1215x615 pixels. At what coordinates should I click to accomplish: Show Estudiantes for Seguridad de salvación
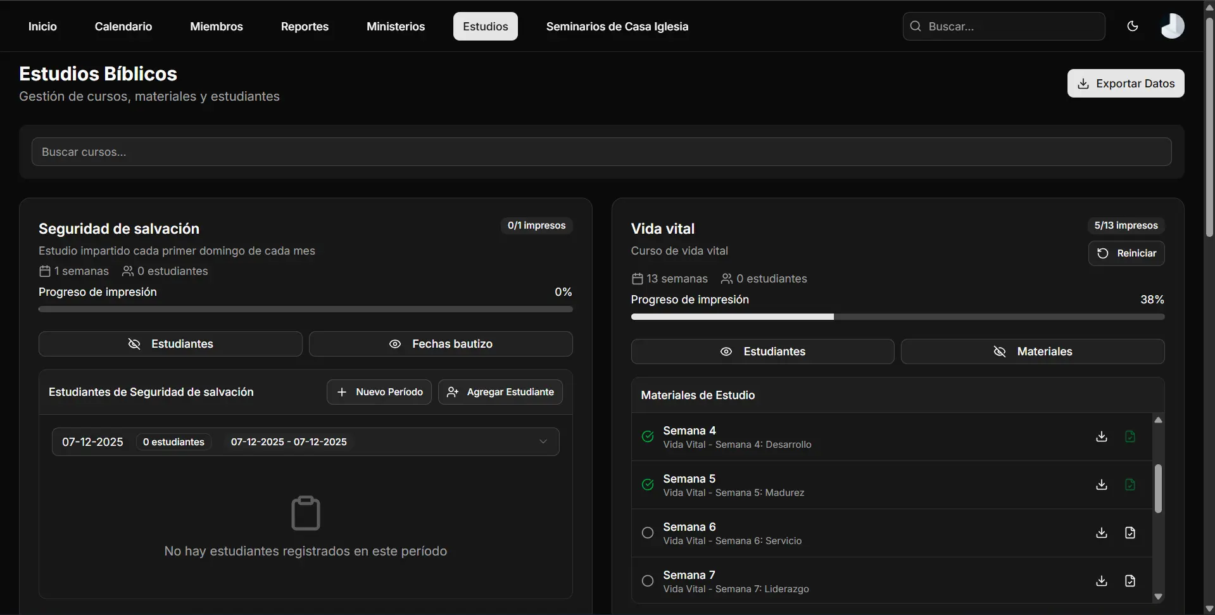coord(170,343)
